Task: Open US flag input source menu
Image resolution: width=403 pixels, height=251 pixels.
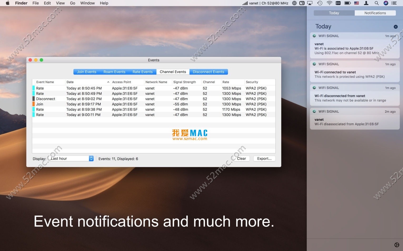Action: 356,3
